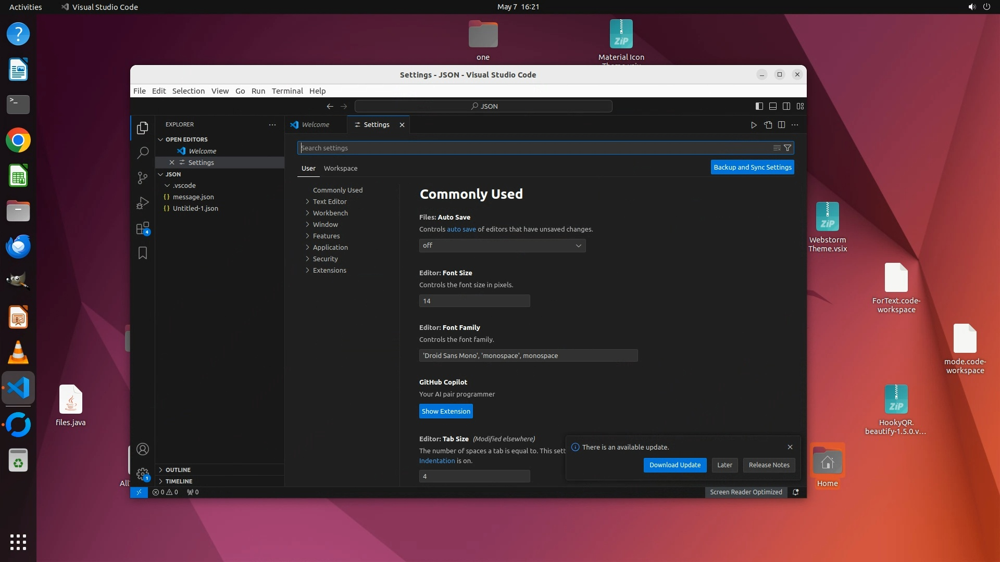Click the Download Update button
Screen dimensions: 1000x562
pos(674,465)
